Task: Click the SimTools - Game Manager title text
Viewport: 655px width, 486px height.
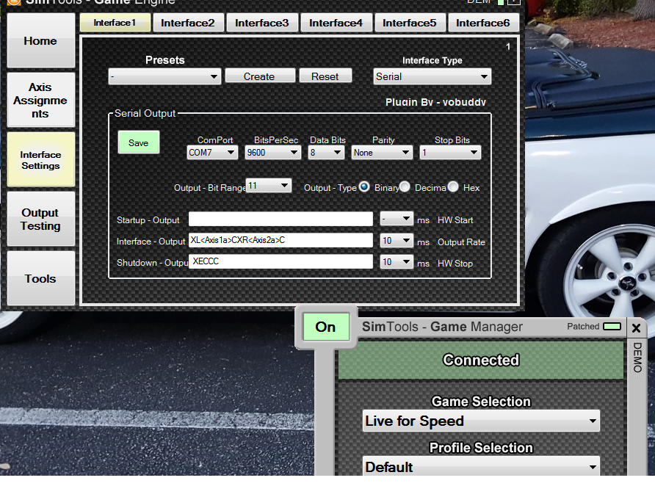Action: click(x=442, y=327)
